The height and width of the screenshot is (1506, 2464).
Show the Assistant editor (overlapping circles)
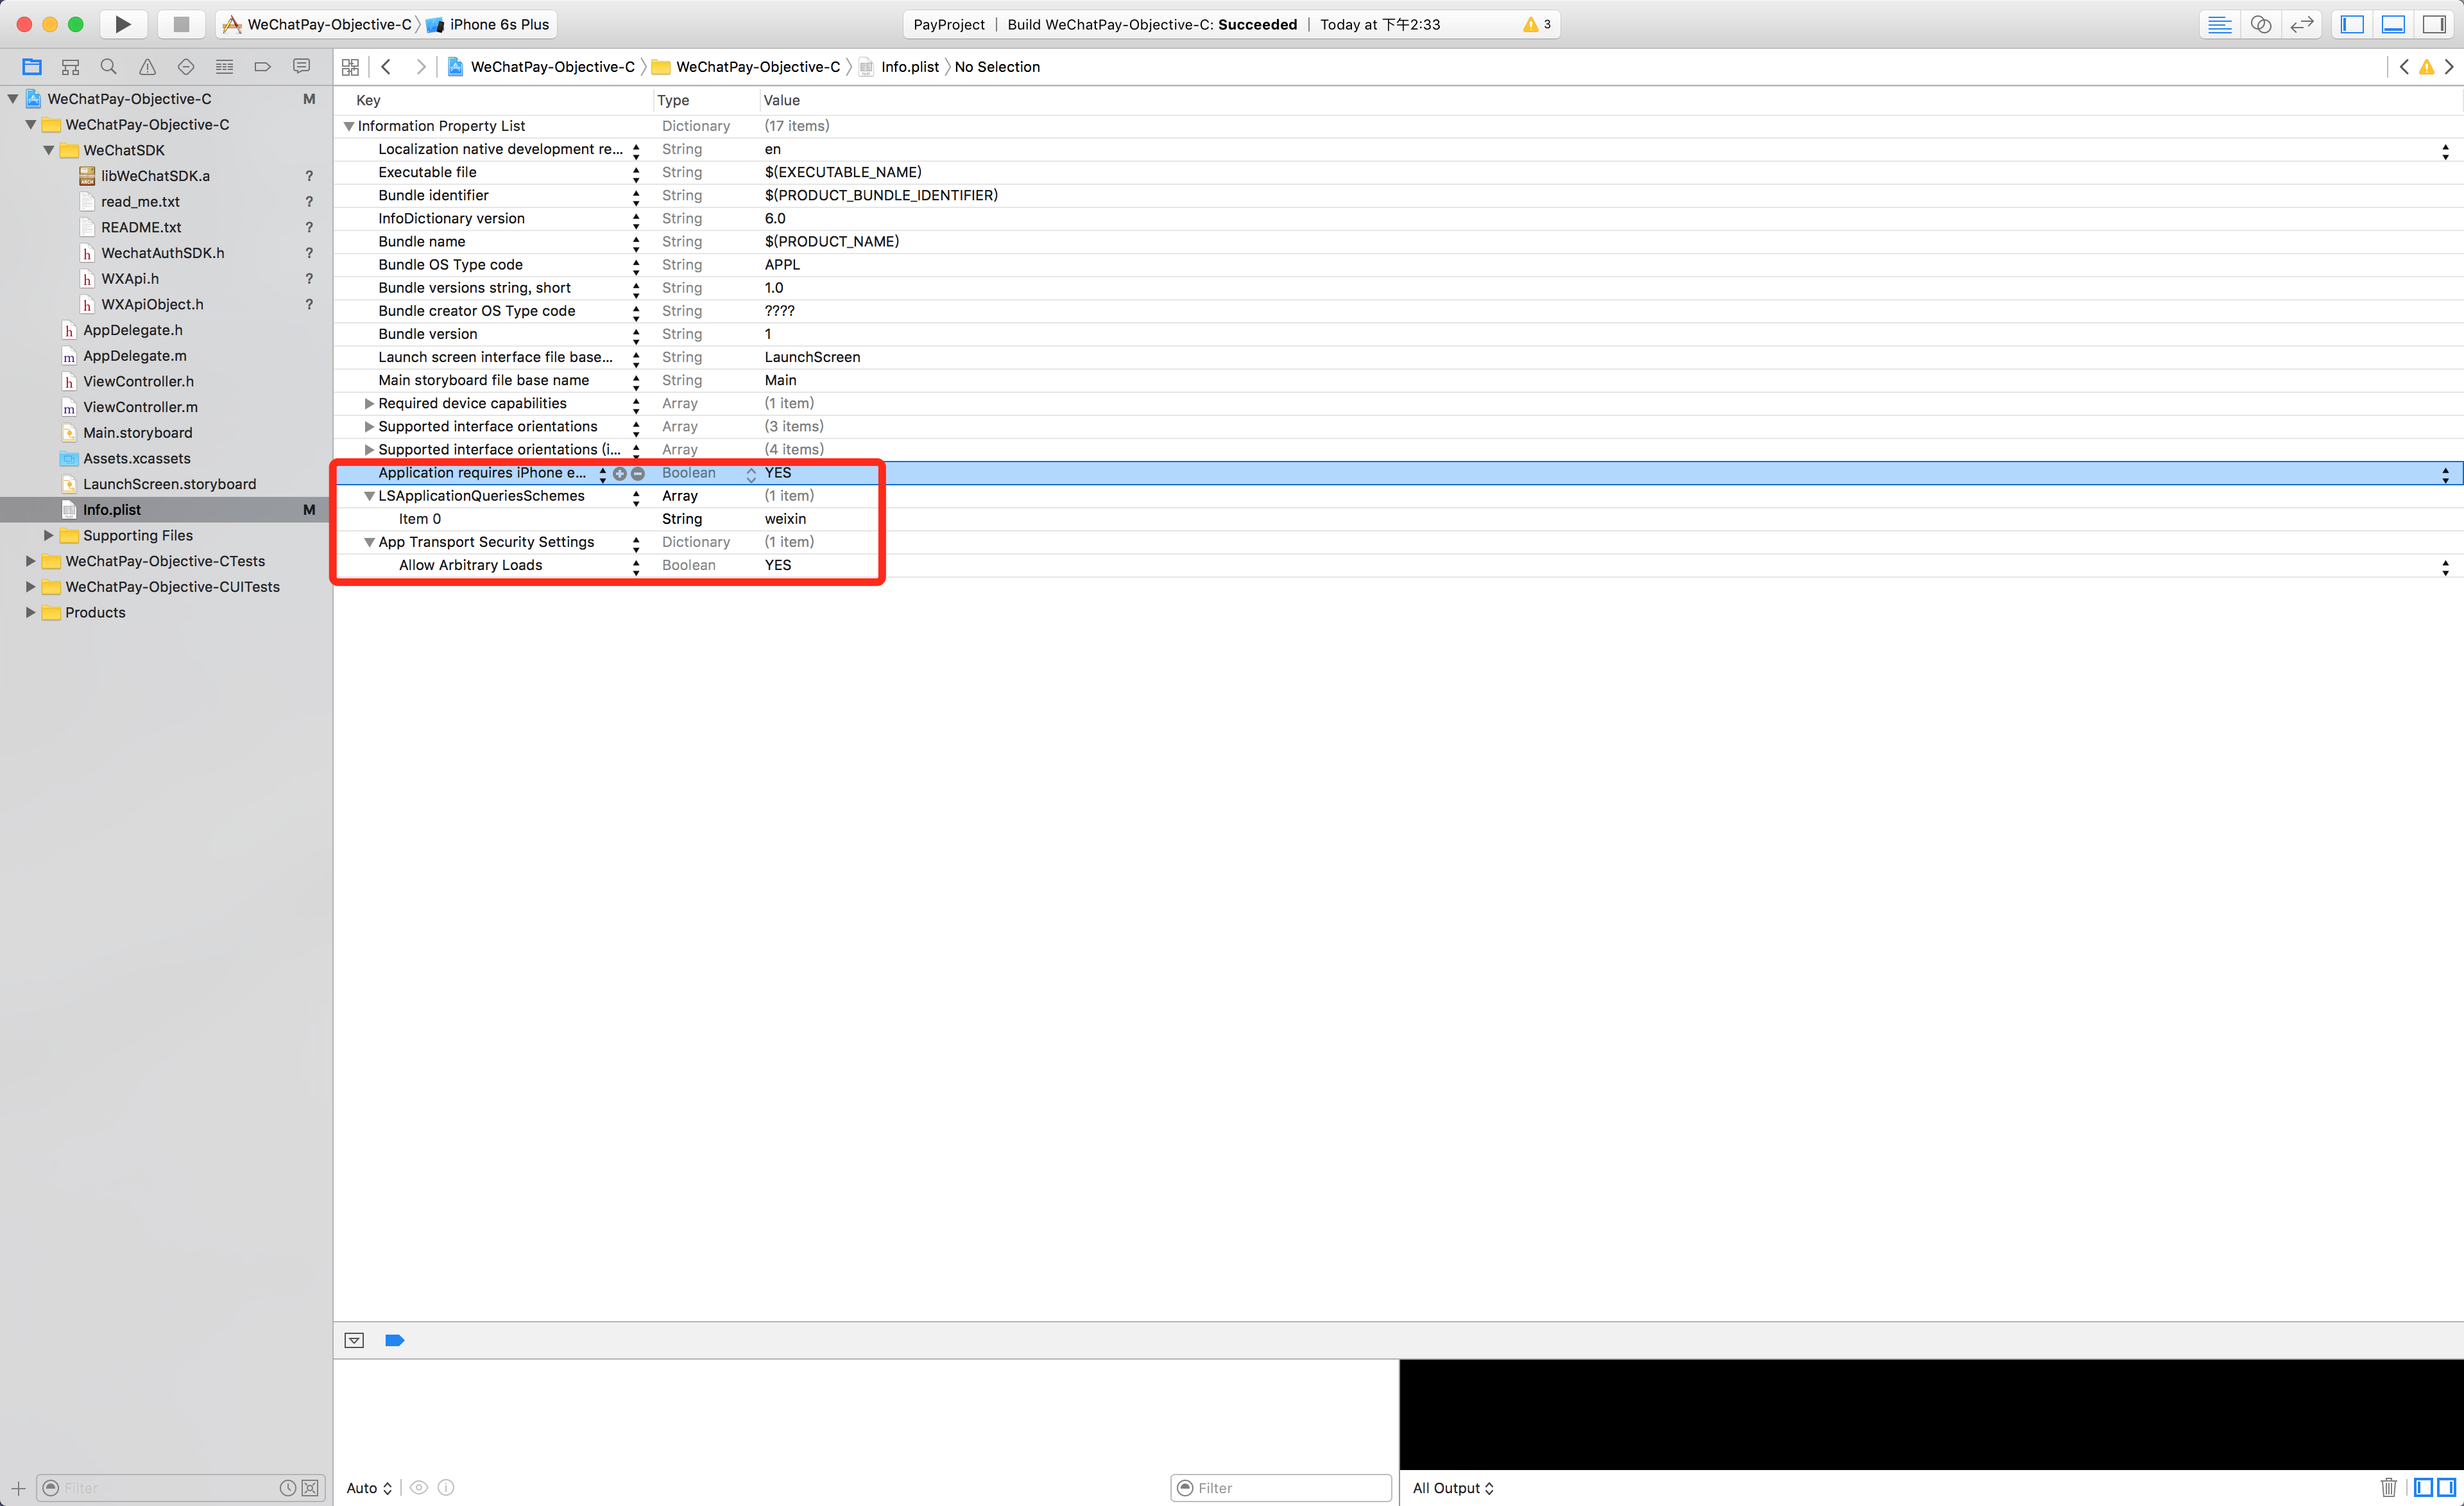[x=2260, y=24]
